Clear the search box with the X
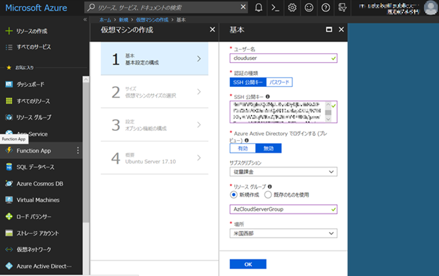This screenshot has height=276, width=439. tap(243, 7)
